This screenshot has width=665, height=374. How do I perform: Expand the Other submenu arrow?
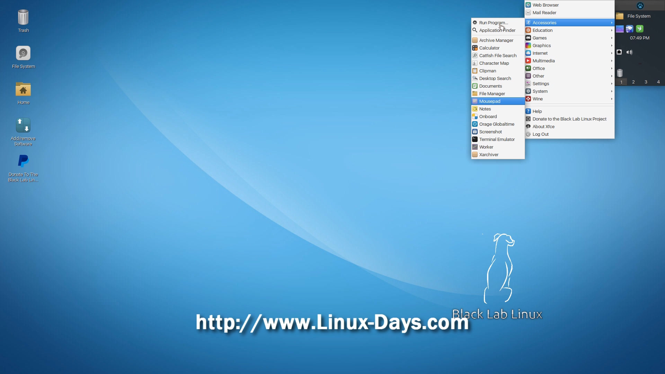tap(612, 76)
